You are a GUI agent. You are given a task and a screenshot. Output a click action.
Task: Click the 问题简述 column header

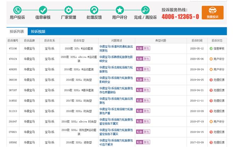(117, 41)
